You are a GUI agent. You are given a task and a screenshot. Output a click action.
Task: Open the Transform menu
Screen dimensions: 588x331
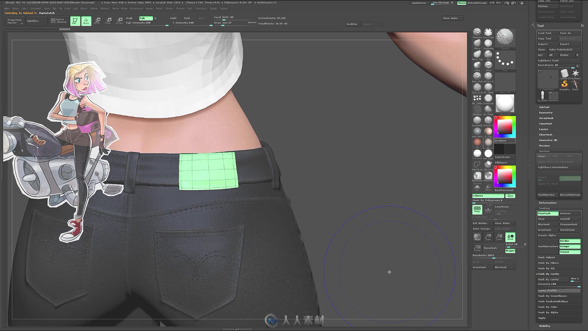click(x=201, y=8)
